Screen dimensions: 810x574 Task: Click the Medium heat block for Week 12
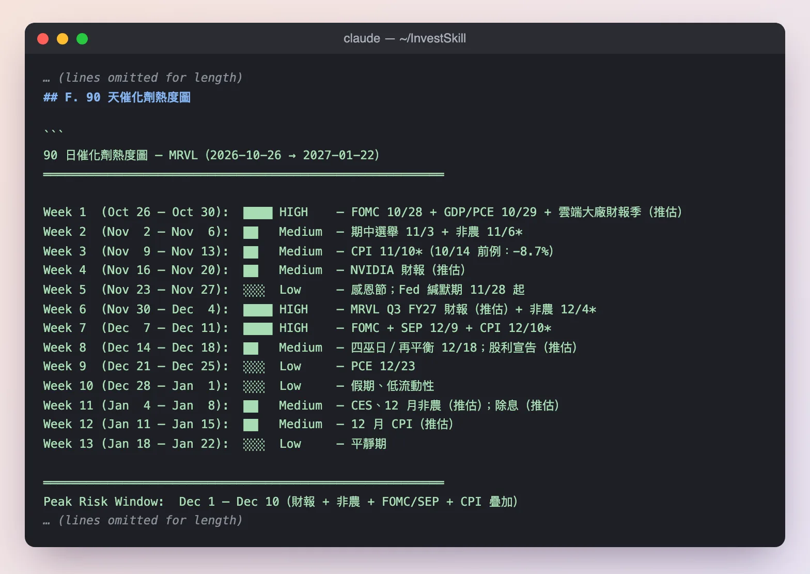pos(251,425)
